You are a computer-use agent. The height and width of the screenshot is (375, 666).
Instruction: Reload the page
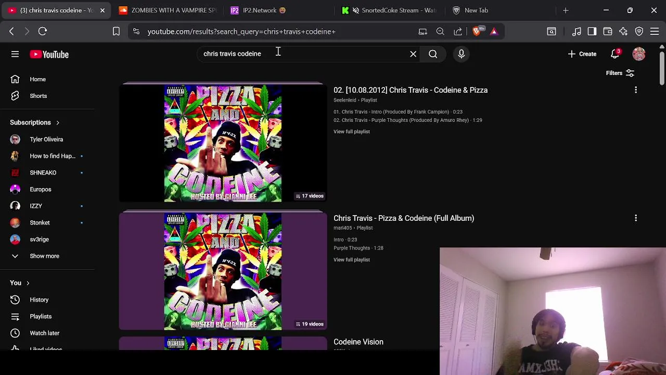43,32
